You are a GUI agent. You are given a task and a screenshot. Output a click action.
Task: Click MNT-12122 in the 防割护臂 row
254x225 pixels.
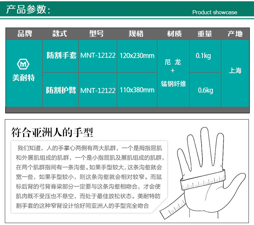[98, 90]
